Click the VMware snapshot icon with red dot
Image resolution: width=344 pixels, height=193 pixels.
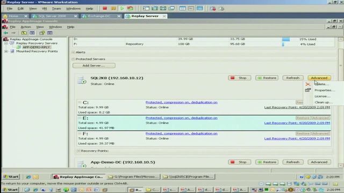[213, 9]
